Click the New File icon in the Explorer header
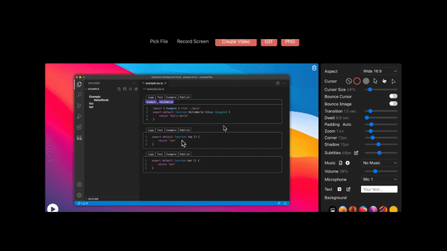447x251 pixels. tap(119, 89)
